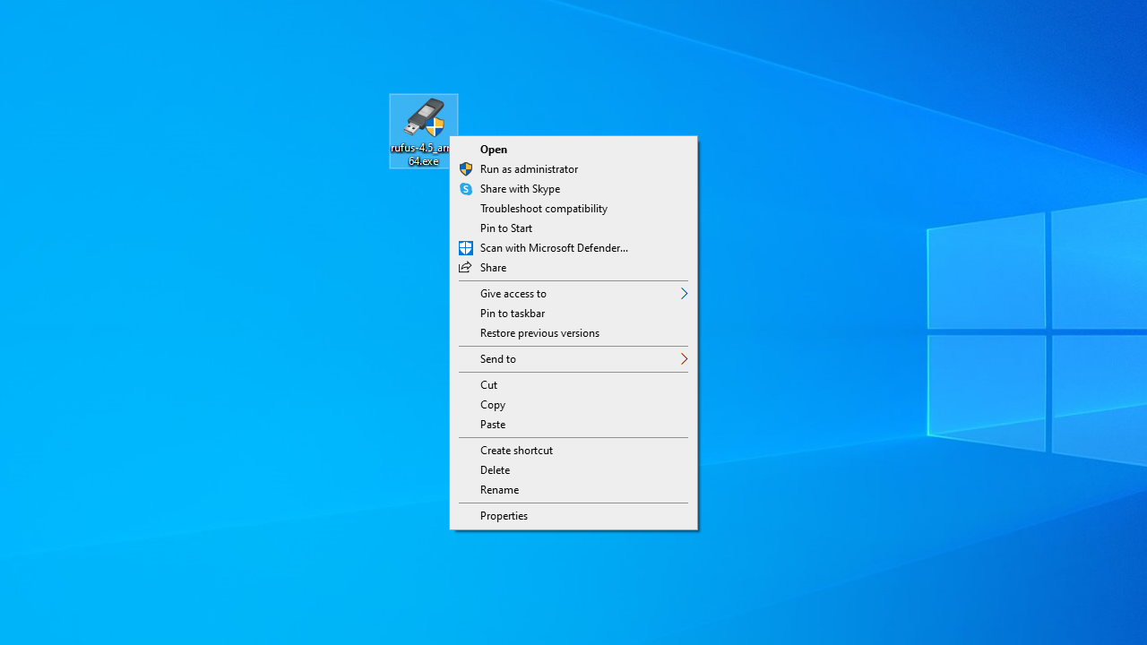Rename the selected file
1147x645 pixels.
click(499, 490)
